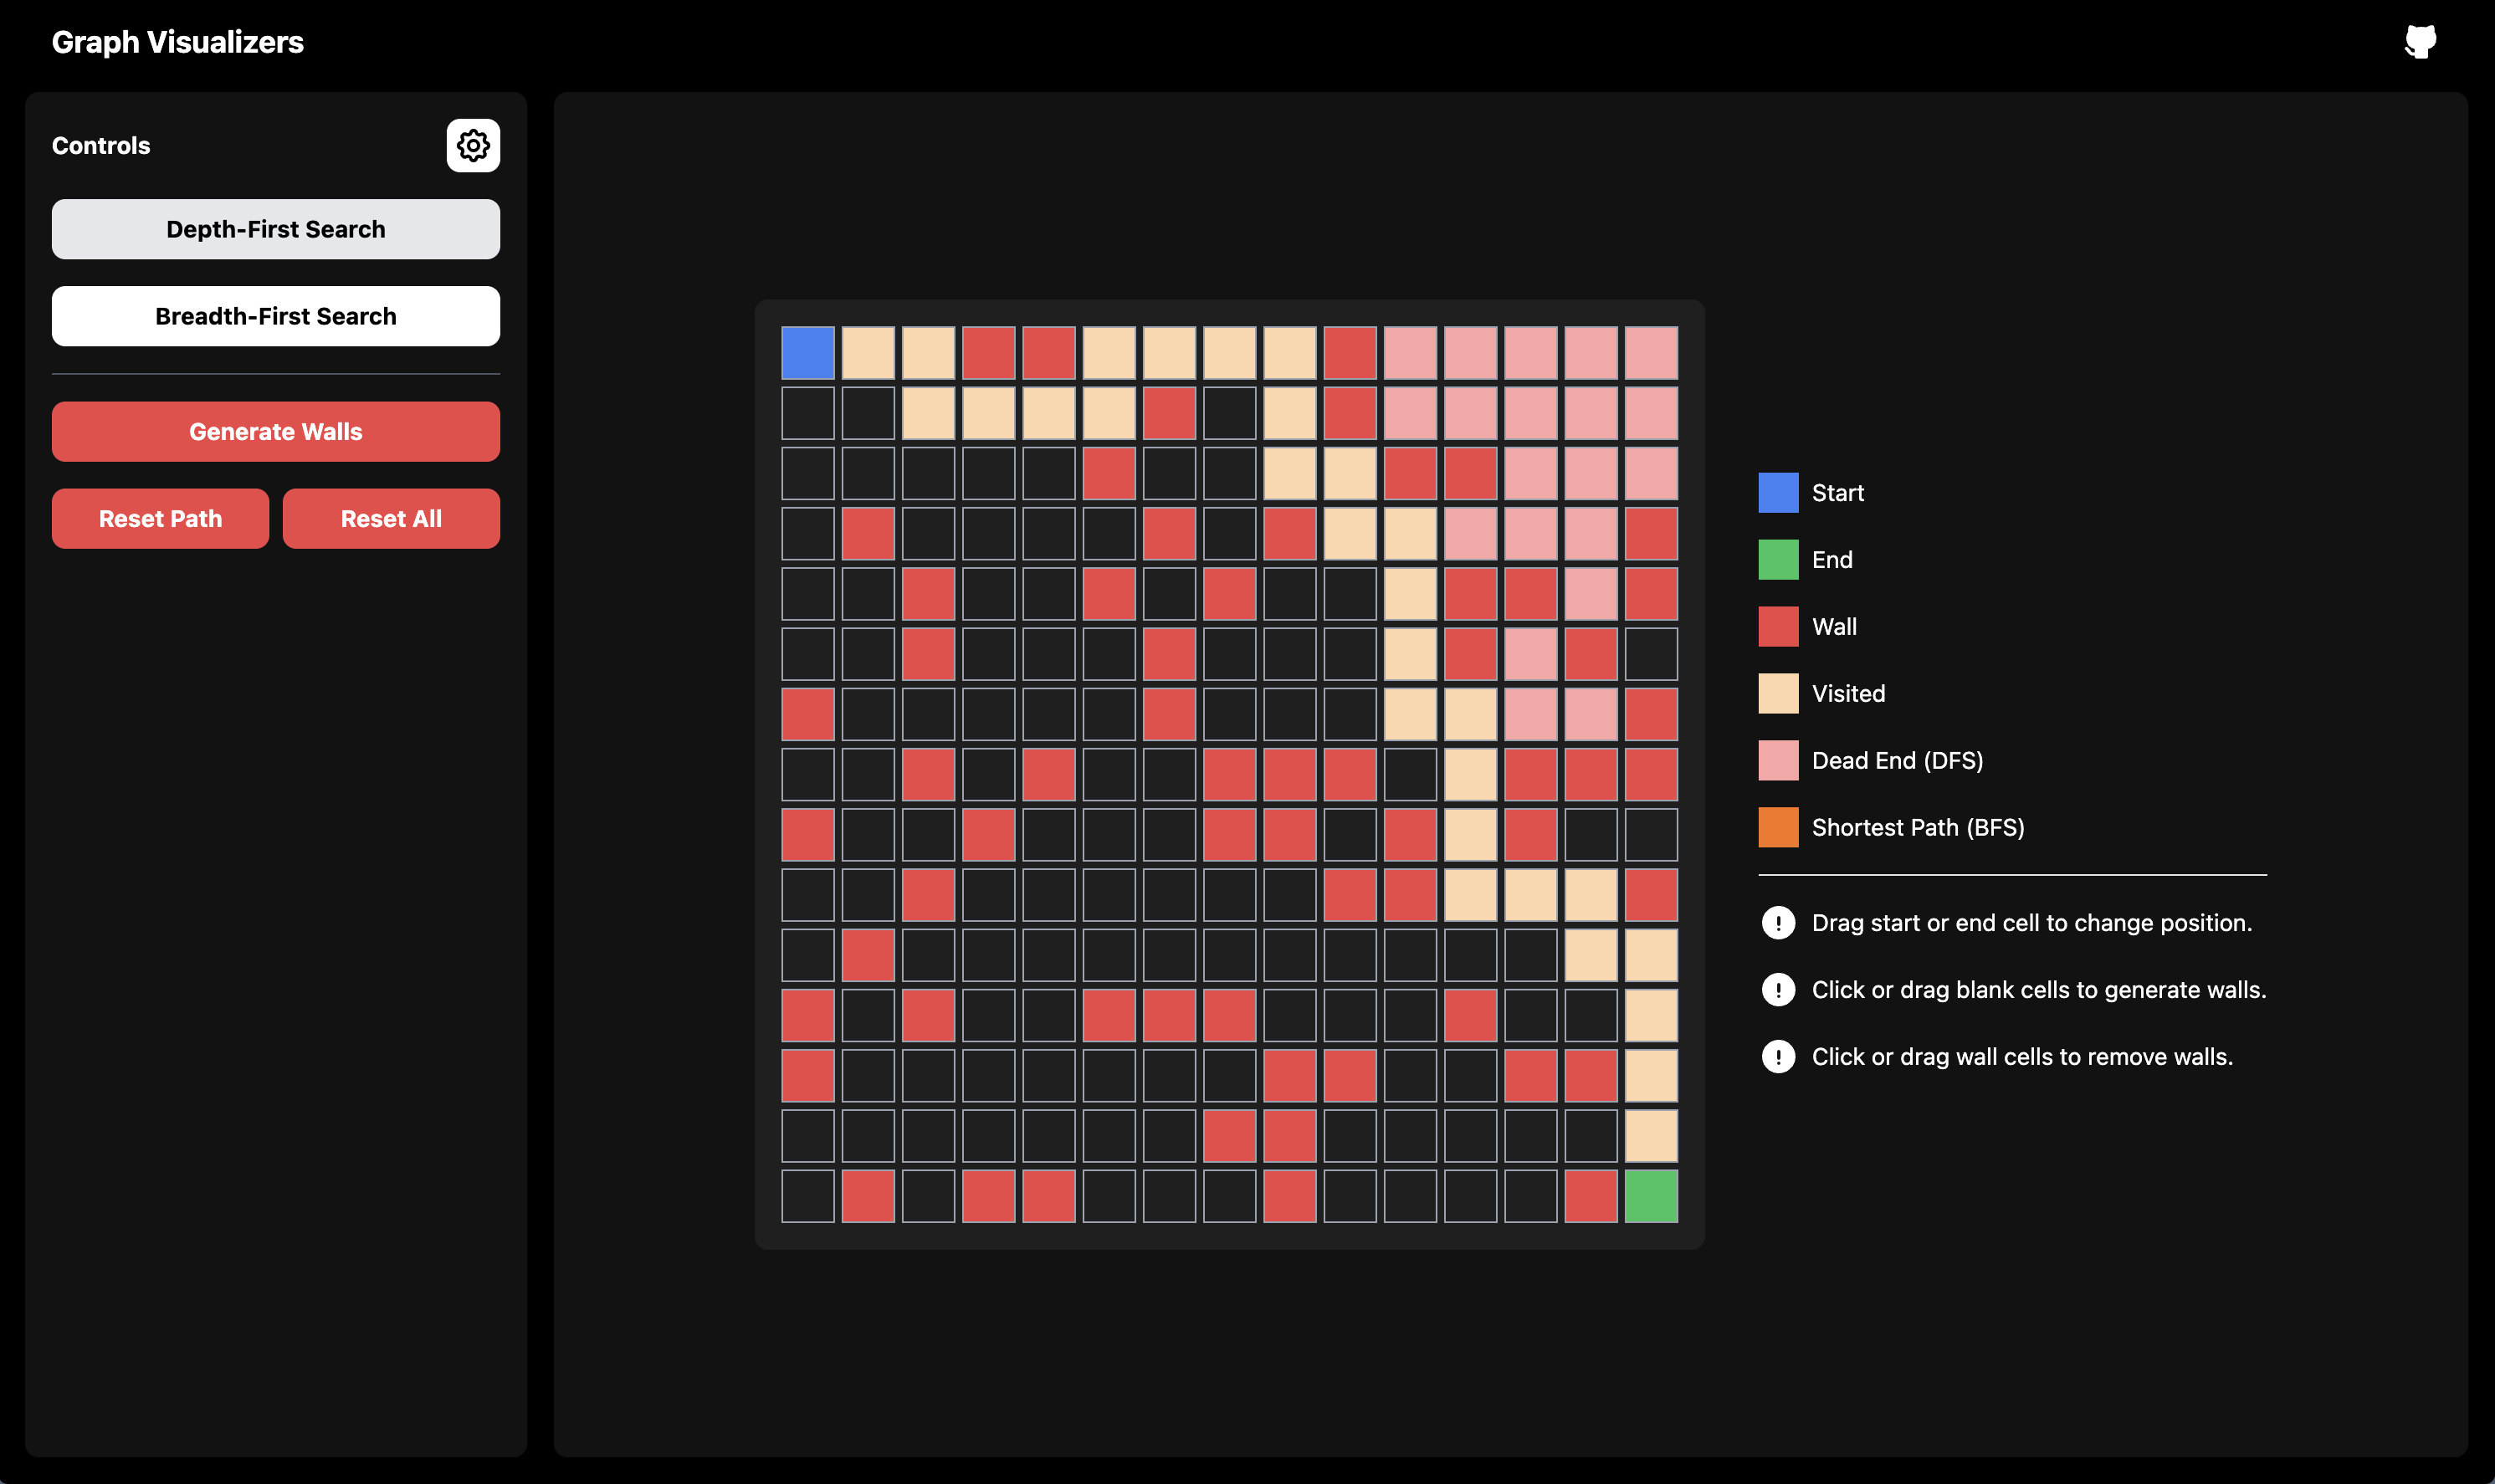Click the alert icon beside remove walls tip
The height and width of the screenshot is (1484, 2495).
click(x=1778, y=1056)
